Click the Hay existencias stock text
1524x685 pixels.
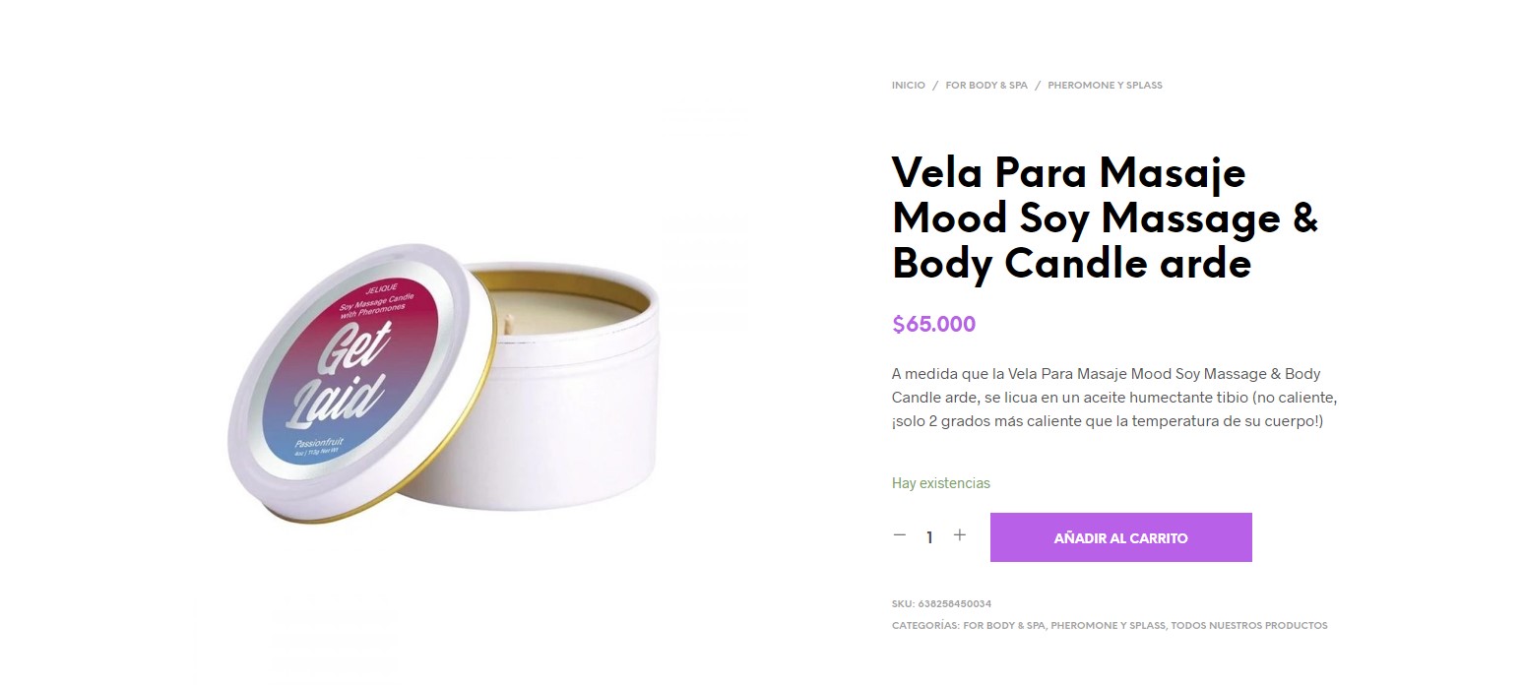pos(941,483)
